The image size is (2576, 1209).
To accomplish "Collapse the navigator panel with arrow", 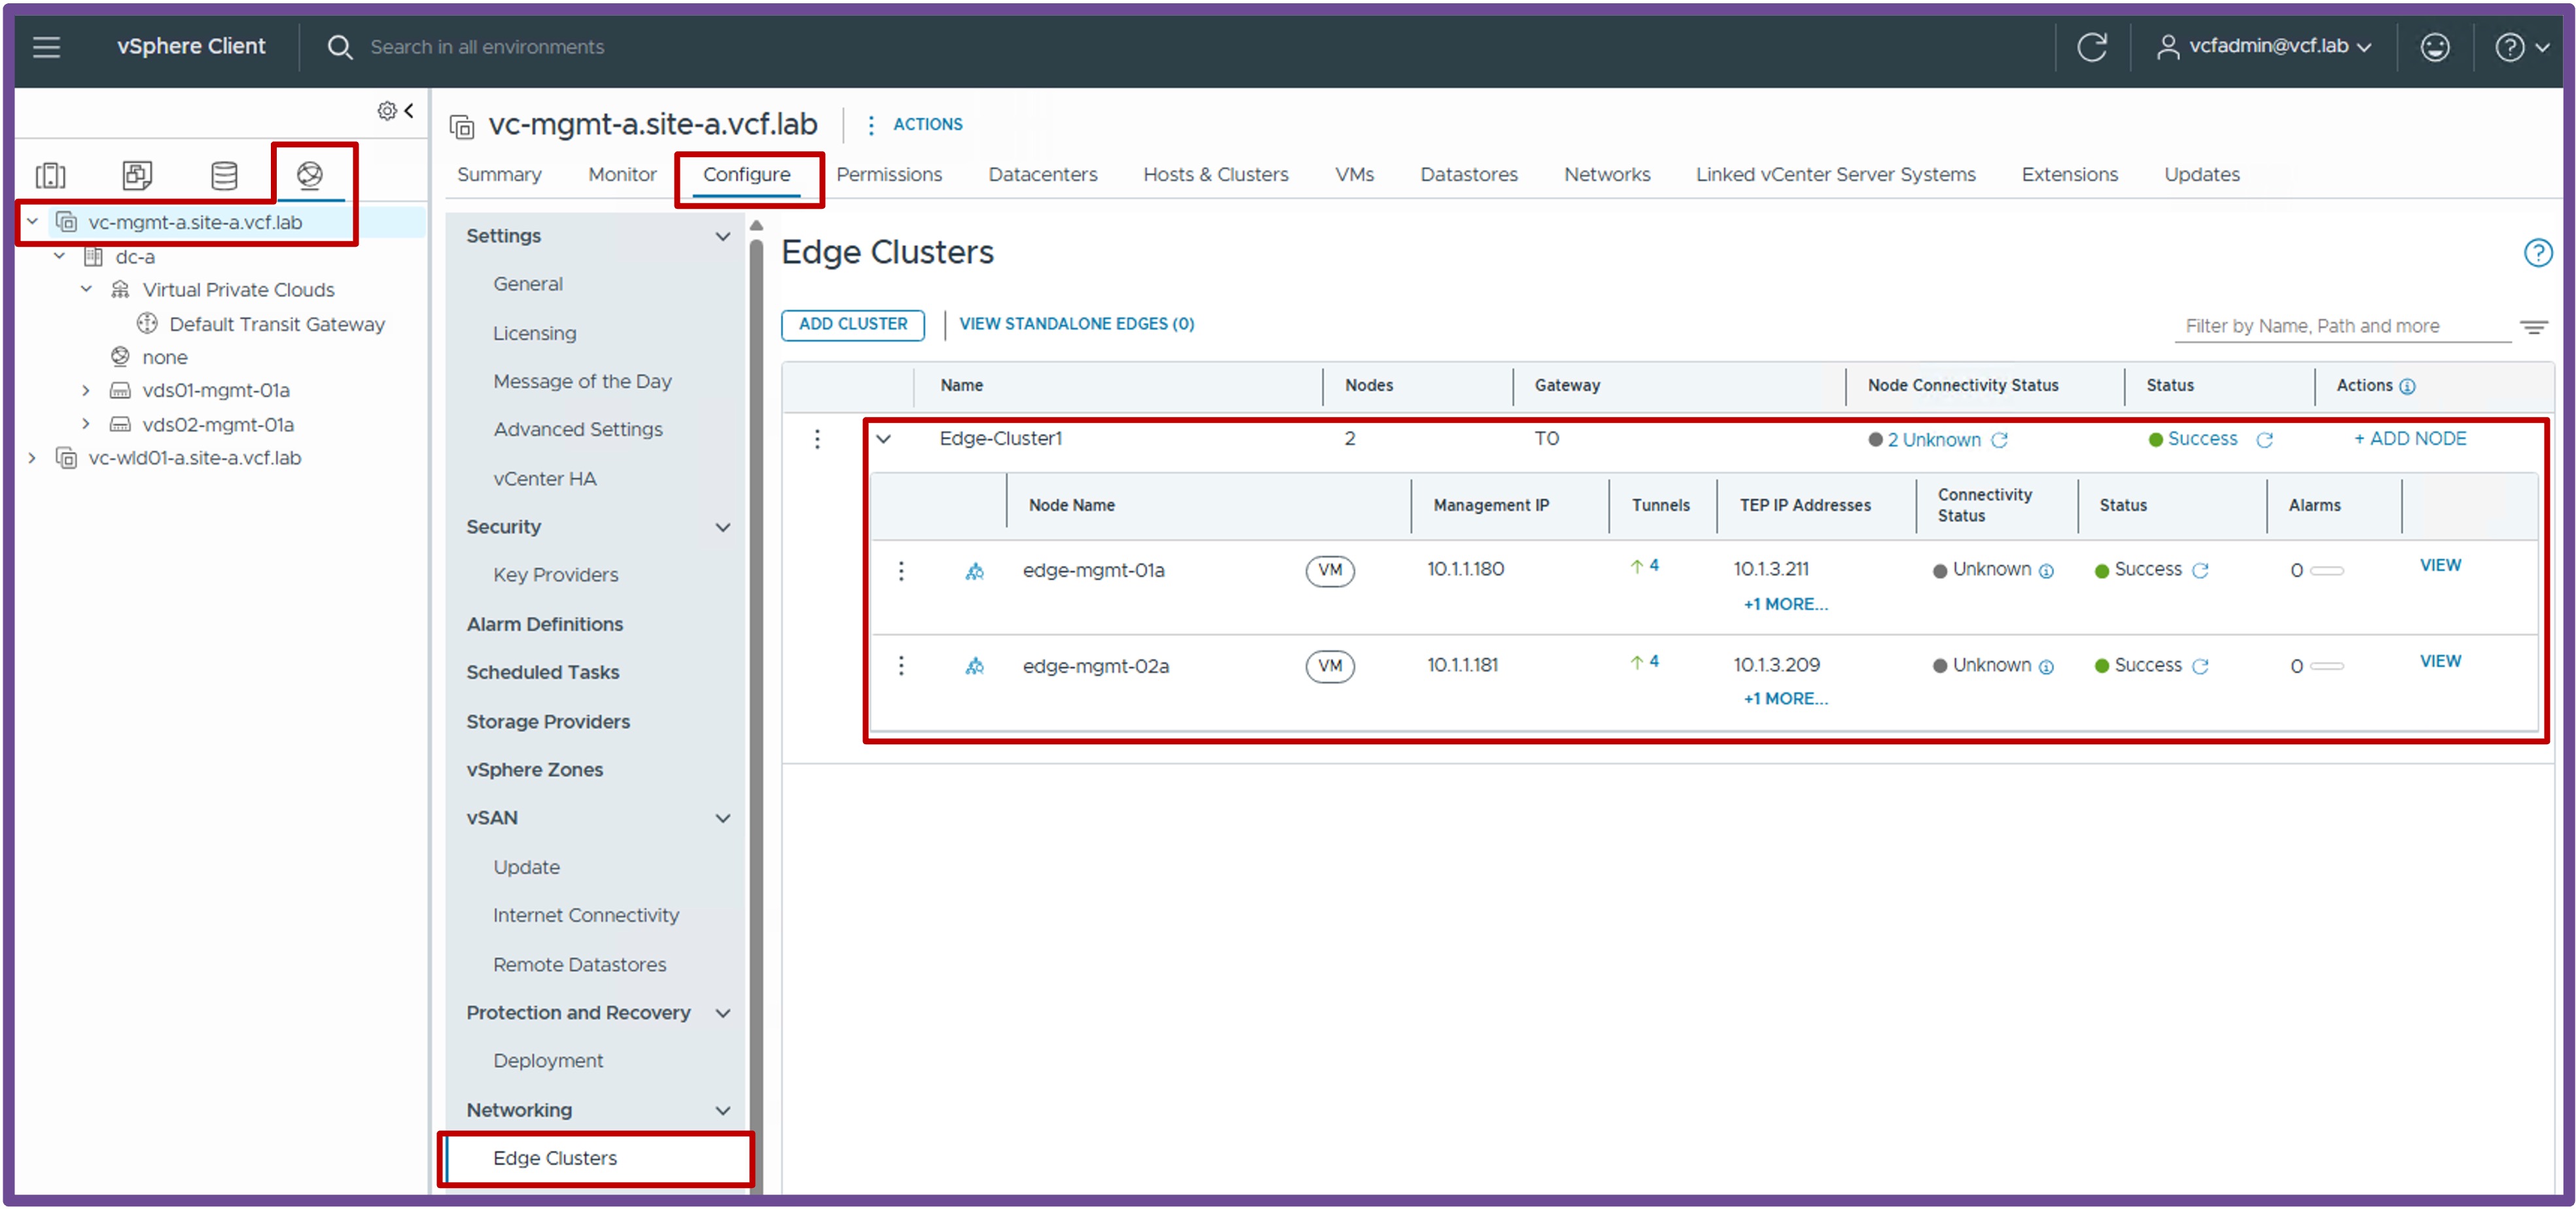I will tap(409, 111).
